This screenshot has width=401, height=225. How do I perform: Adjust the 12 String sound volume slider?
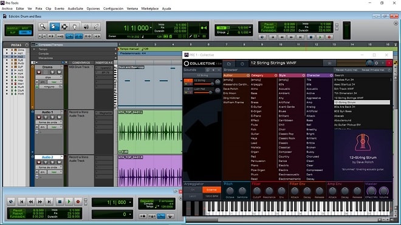click(x=204, y=84)
